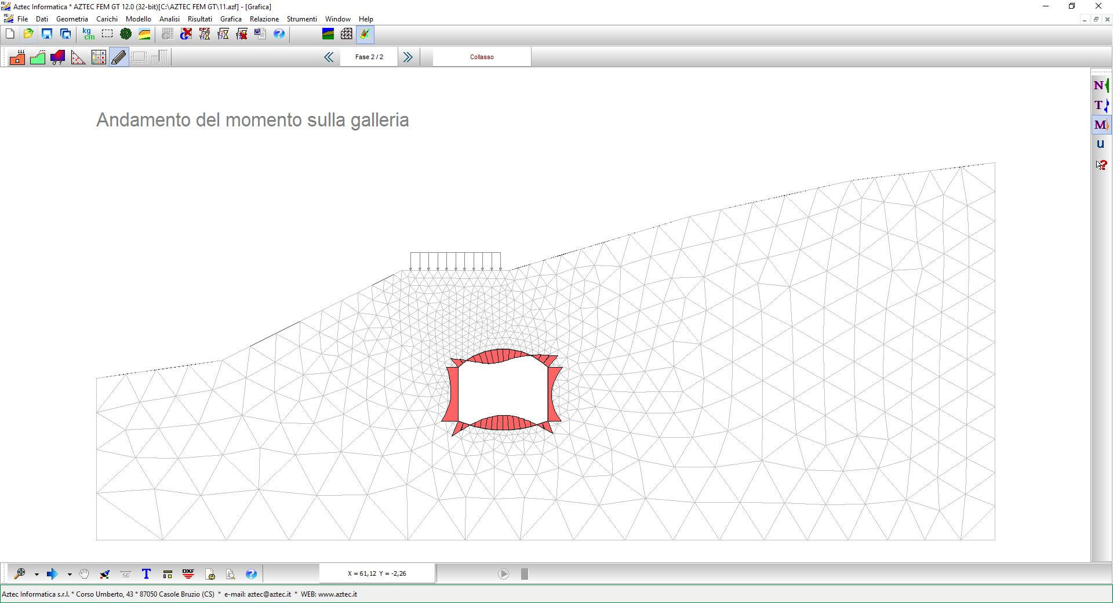Image resolution: width=1113 pixels, height=603 pixels.
Task: Toggle the bending moment M diagram
Action: (x=1100, y=125)
